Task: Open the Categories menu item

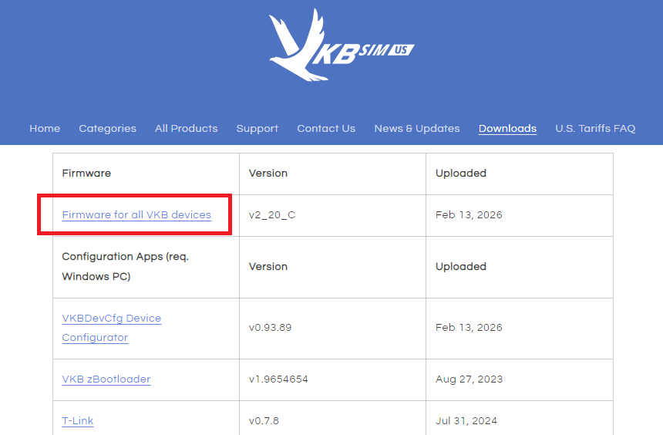Action: pos(107,129)
